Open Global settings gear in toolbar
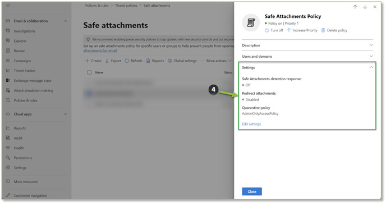Viewport: 386px width, 204px height. click(x=169, y=61)
